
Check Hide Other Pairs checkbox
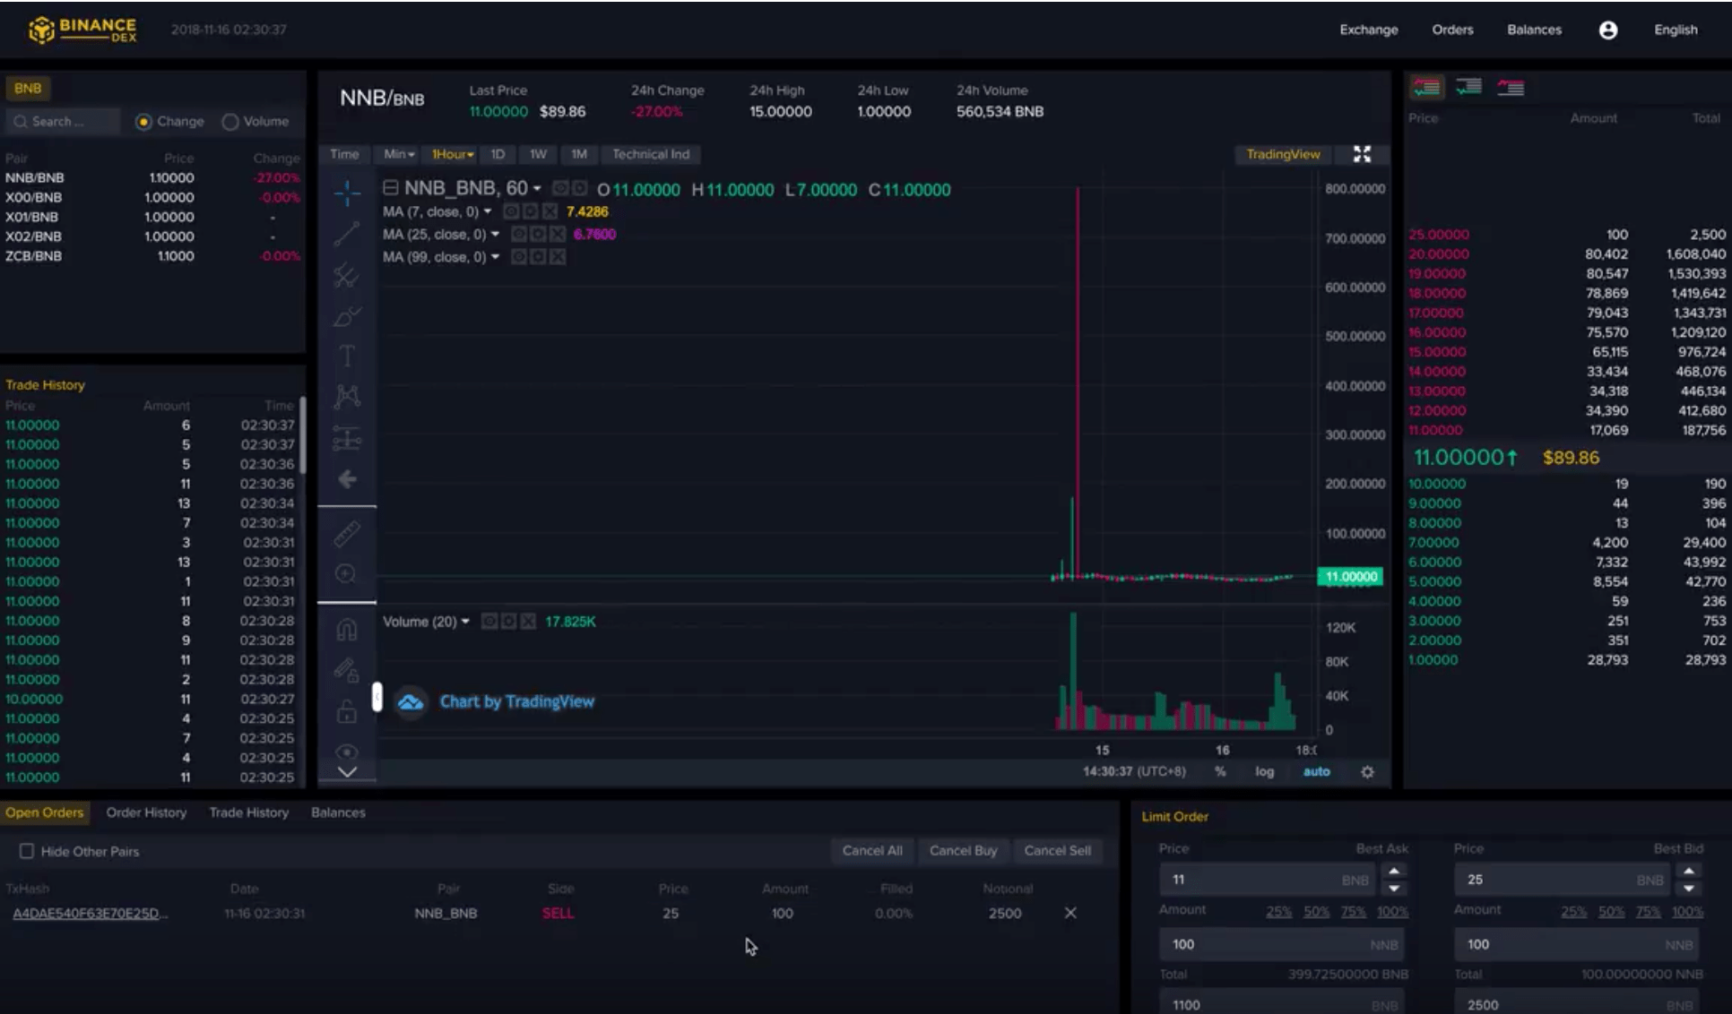click(27, 851)
